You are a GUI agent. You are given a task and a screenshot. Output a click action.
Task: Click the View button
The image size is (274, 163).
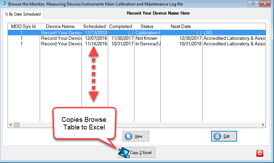coord(135,136)
